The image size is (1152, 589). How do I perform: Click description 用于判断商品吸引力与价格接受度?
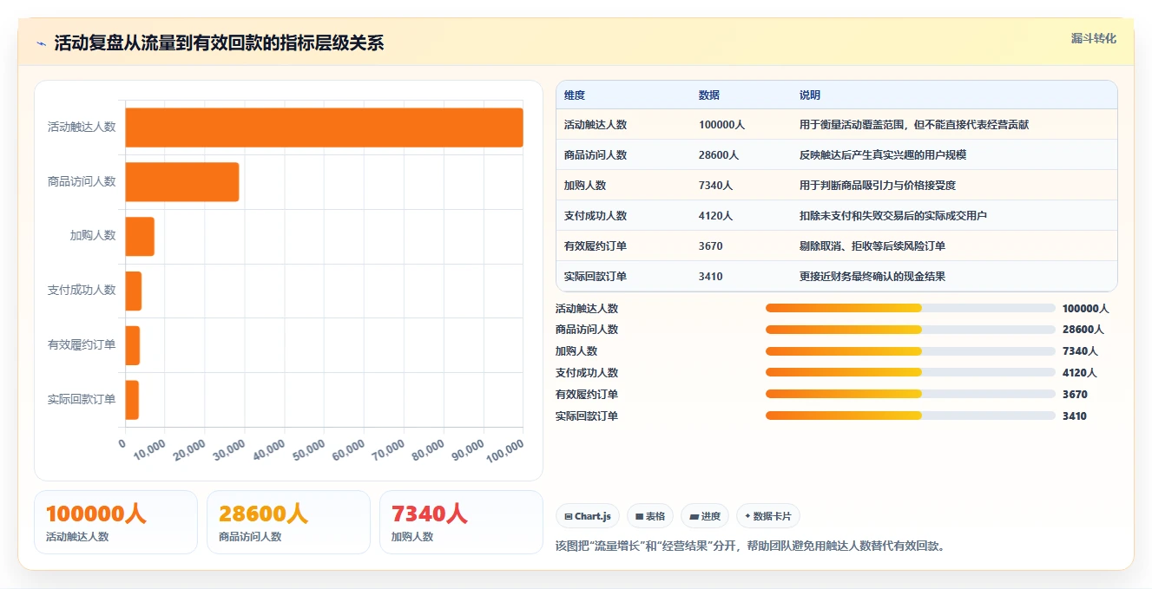click(x=878, y=186)
